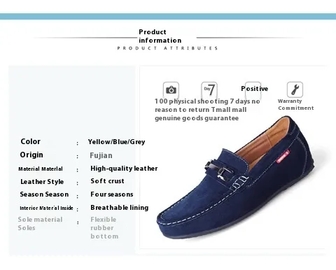The height and width of the screenshot is (270, 336).
Task: Click the Positive badge icon
Action: (x=253, y=90)
